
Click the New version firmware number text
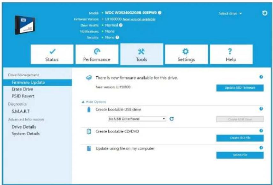113,87
